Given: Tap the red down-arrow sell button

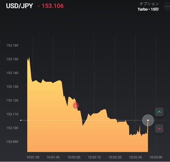Looking at the screenshot, I should [159, 129].
